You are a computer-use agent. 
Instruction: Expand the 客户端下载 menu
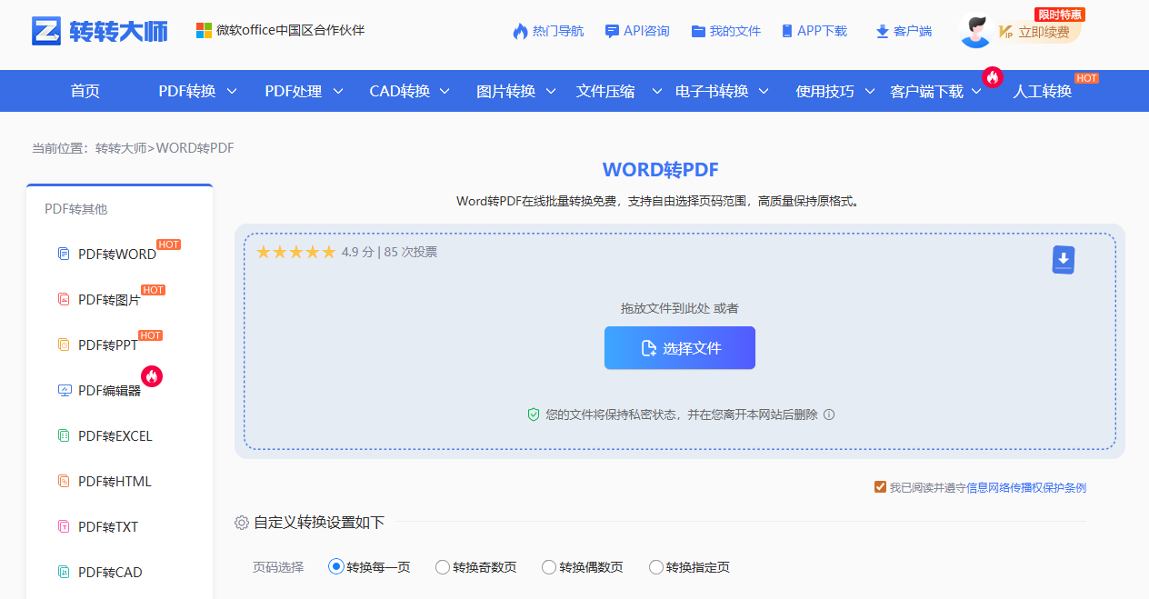928,91
